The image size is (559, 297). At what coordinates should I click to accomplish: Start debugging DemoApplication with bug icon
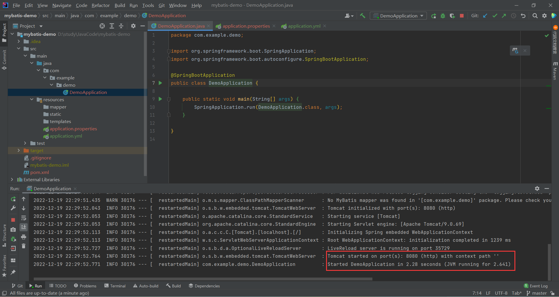coord(443,16)
